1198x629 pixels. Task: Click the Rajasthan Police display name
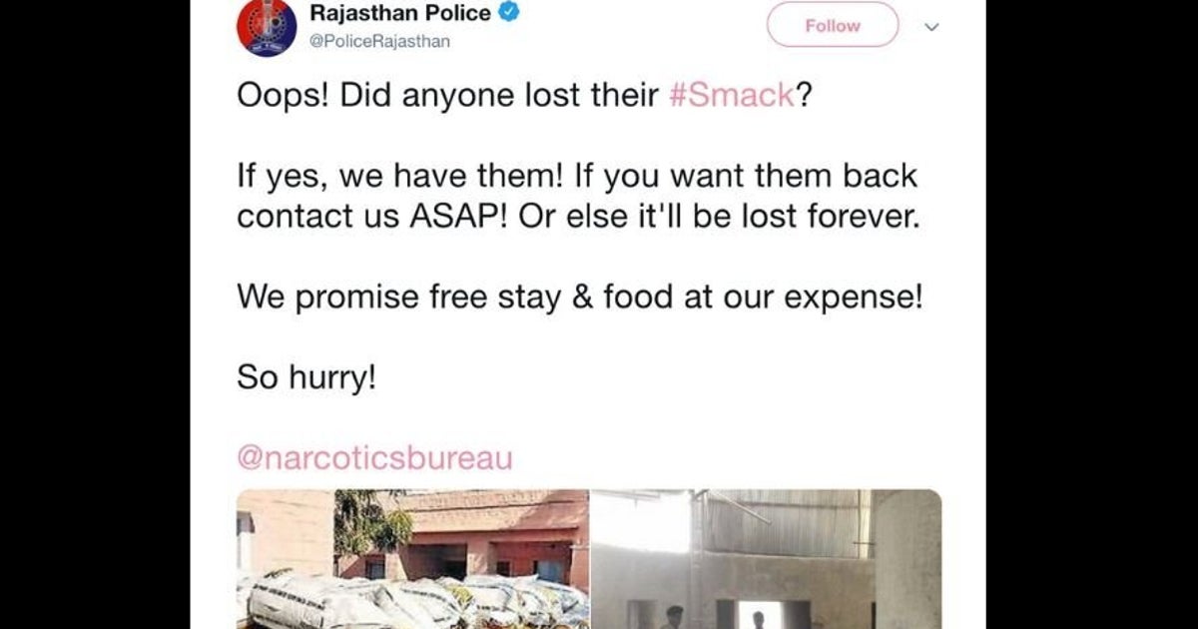point(400,14)
